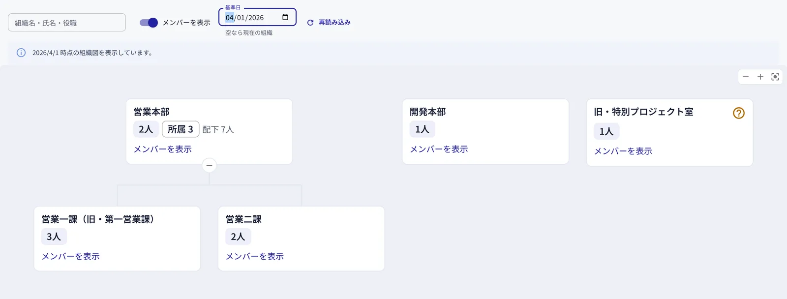Click the 空なら現在の組織 hint text
Screen dimensions: 787x299
pyautogui.click(x=249, y=33)
